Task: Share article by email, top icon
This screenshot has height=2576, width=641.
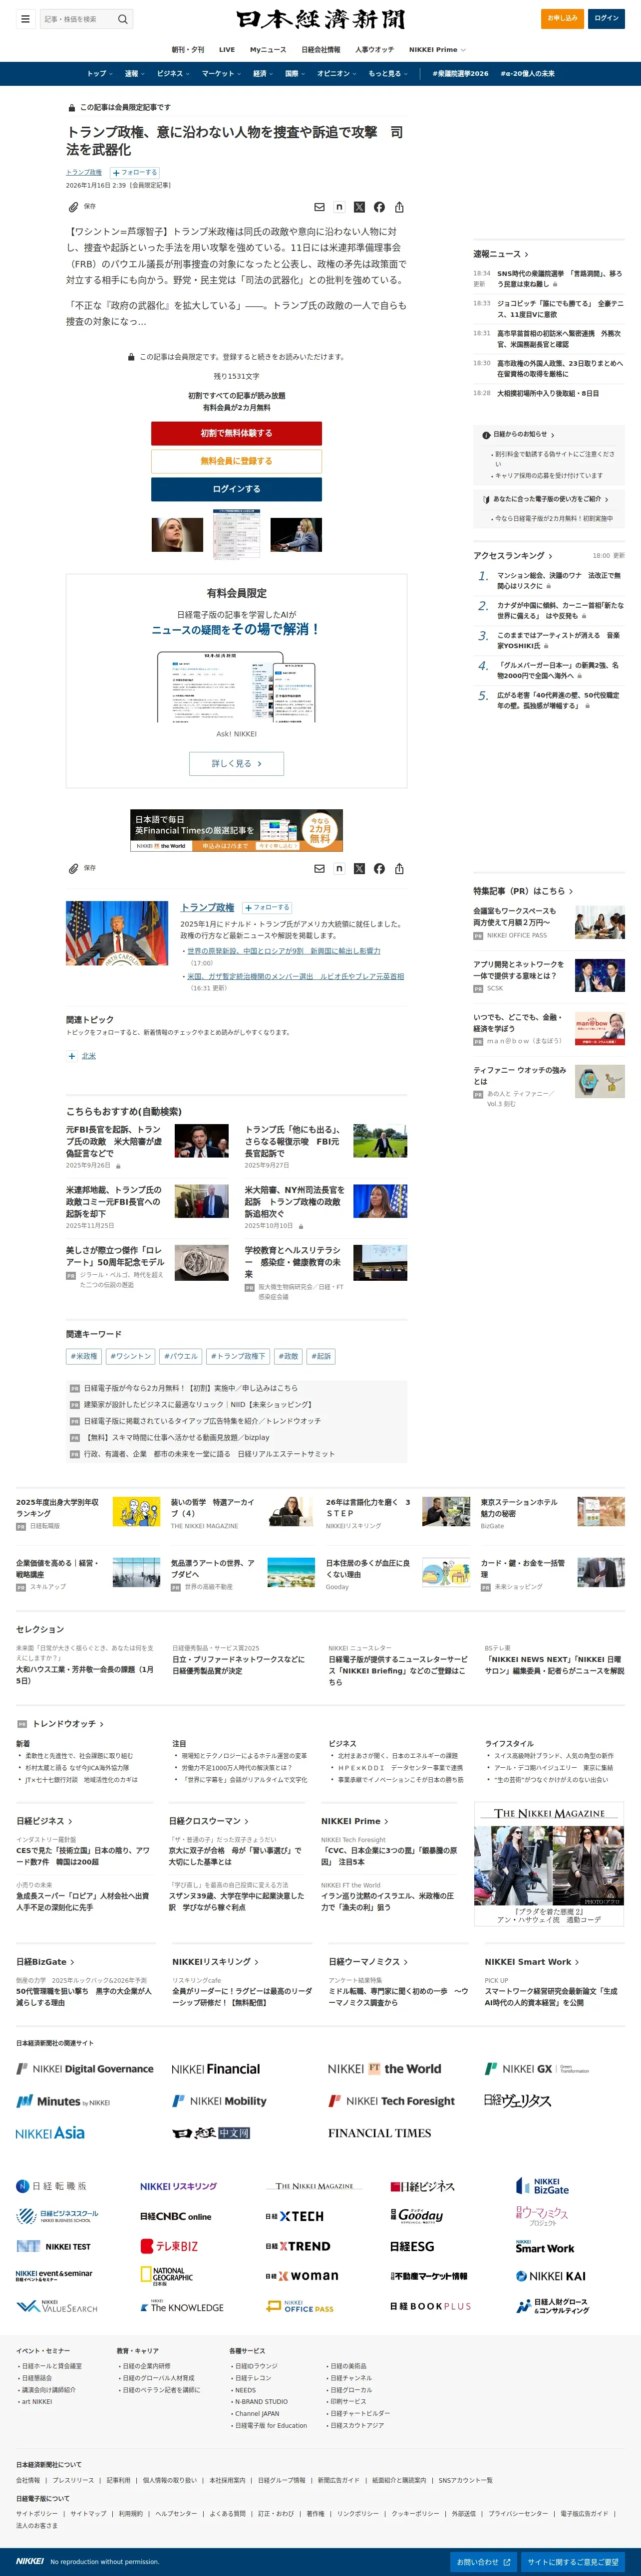Action: pyautogui.click(x=319, y=207)
